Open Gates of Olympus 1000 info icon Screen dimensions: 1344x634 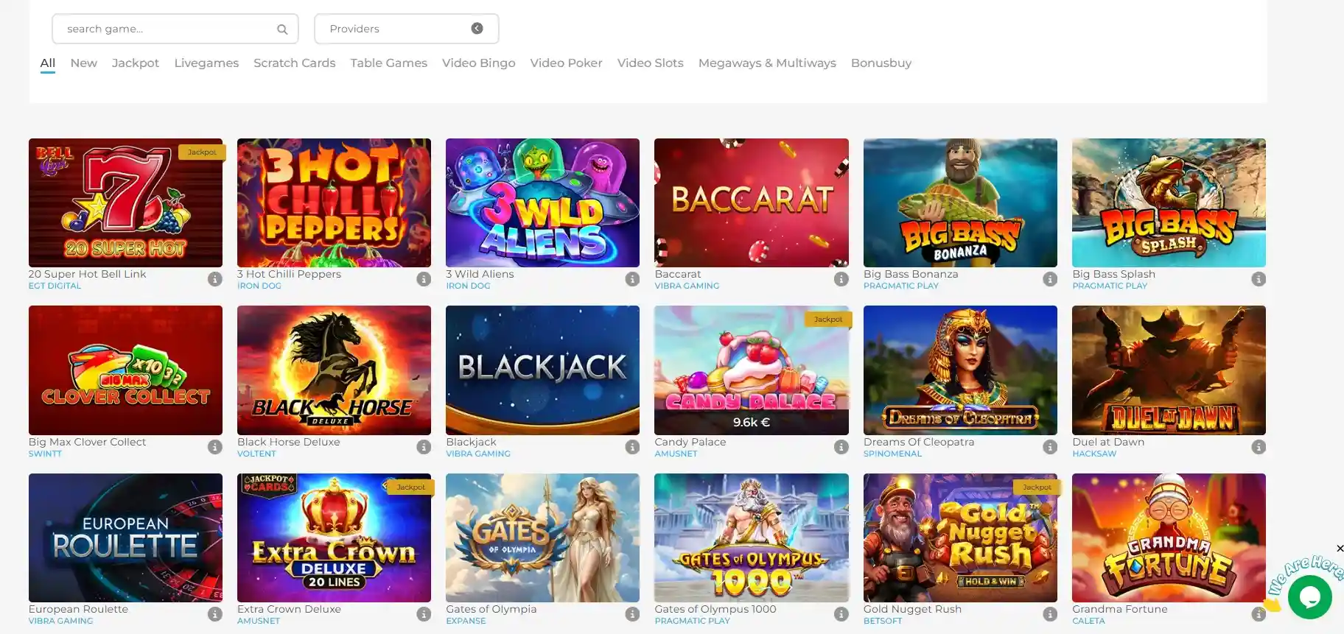pyautogui.click(x=841, y=614)
